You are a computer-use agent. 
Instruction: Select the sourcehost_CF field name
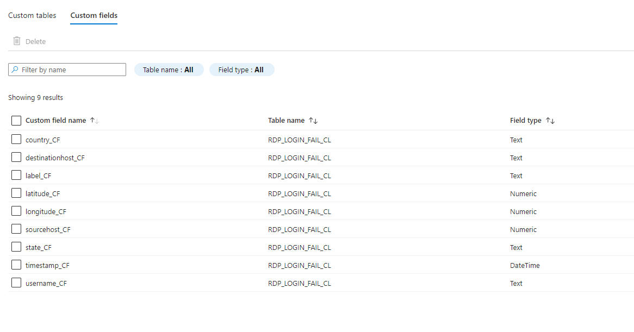click(x=48, y=229)
